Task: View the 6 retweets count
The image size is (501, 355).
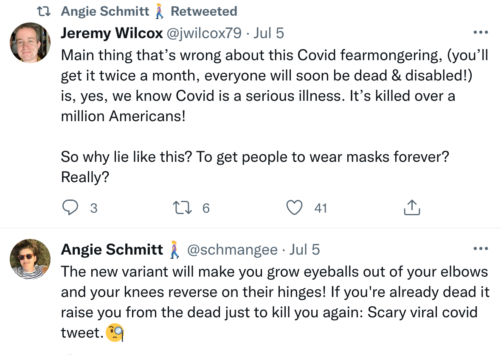Action: pos(206,208)
